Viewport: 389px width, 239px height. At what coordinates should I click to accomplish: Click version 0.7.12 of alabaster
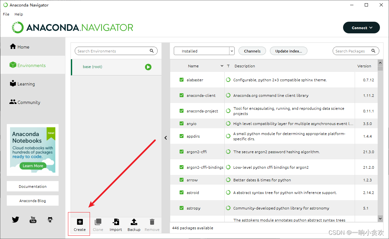coord(368,80)
